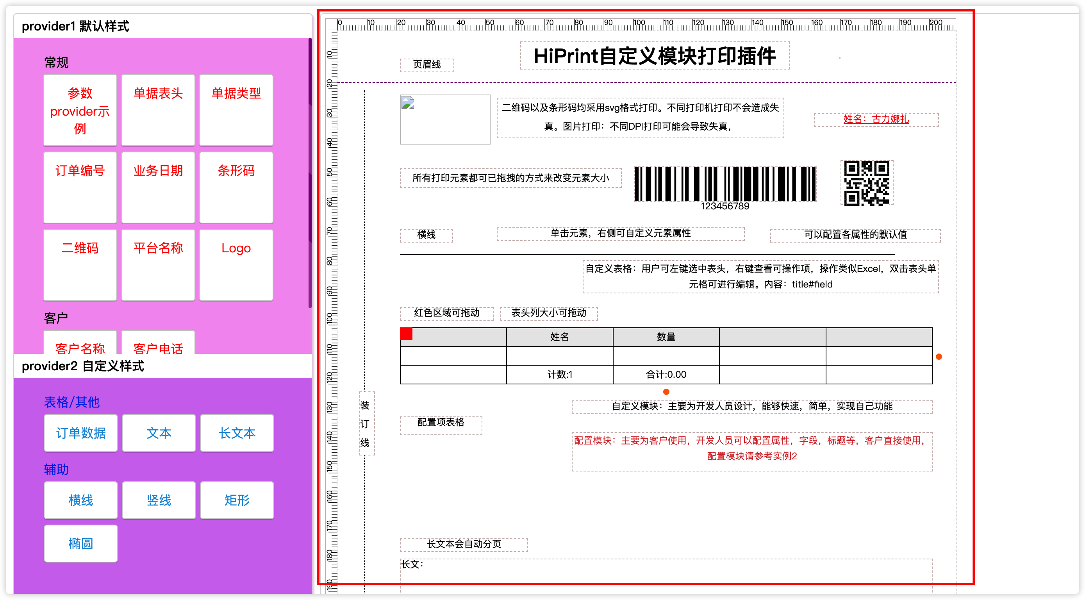The width and height of the screenshot is (1085, 600).
Task: Choose the Logo element tile
Action: pos(236,265)
